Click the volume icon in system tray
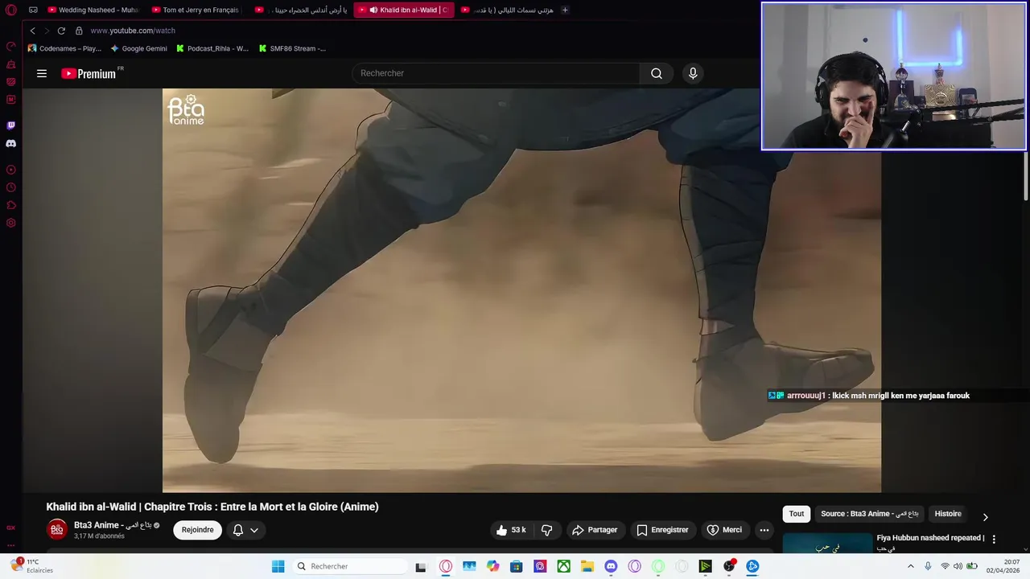Screen dimensions: 1030x579 958,566
